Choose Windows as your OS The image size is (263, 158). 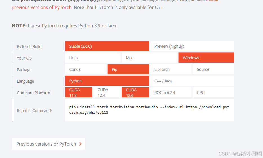(206, 58)
